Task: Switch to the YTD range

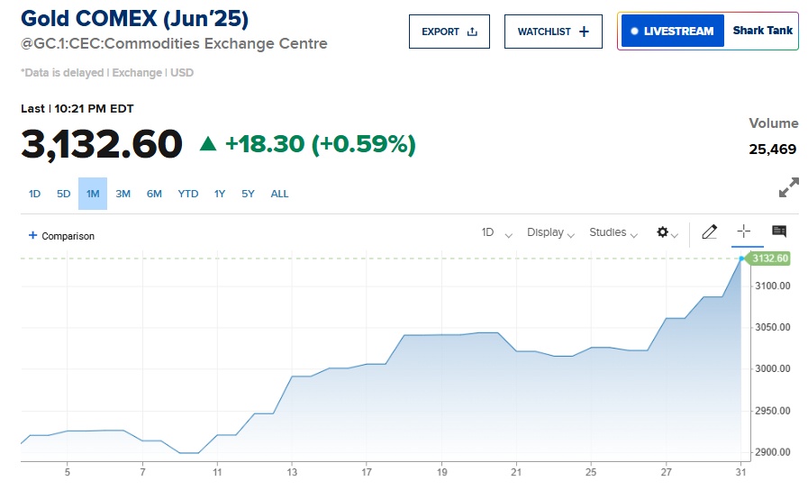Action: (x=187, y=194)
